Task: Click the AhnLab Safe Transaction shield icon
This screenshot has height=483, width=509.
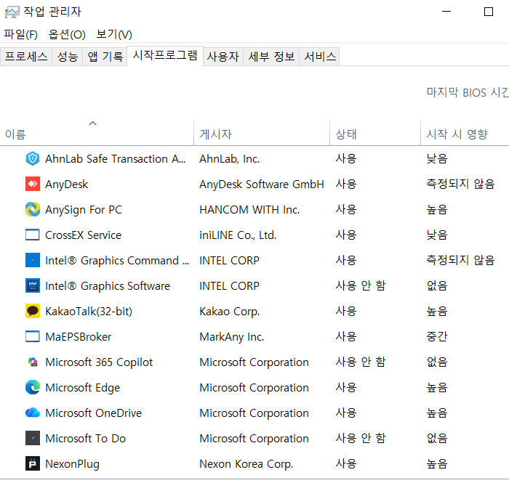Action: (33, 159)
